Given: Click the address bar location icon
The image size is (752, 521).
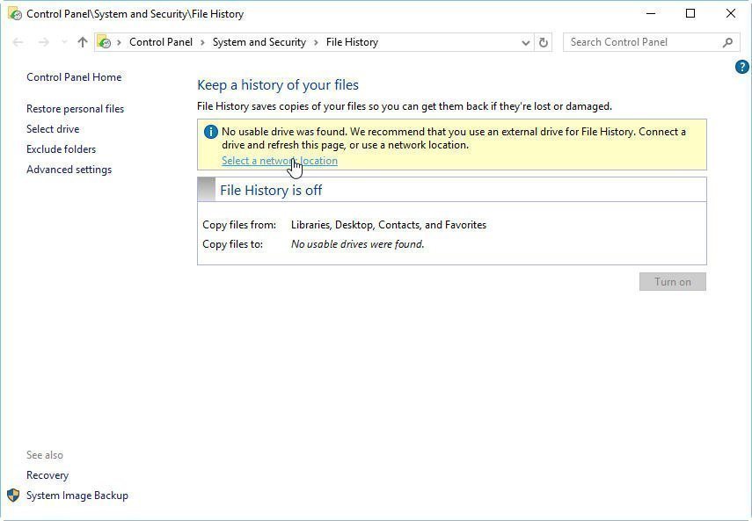Looking at the screenshot, I should coord(105,42).
